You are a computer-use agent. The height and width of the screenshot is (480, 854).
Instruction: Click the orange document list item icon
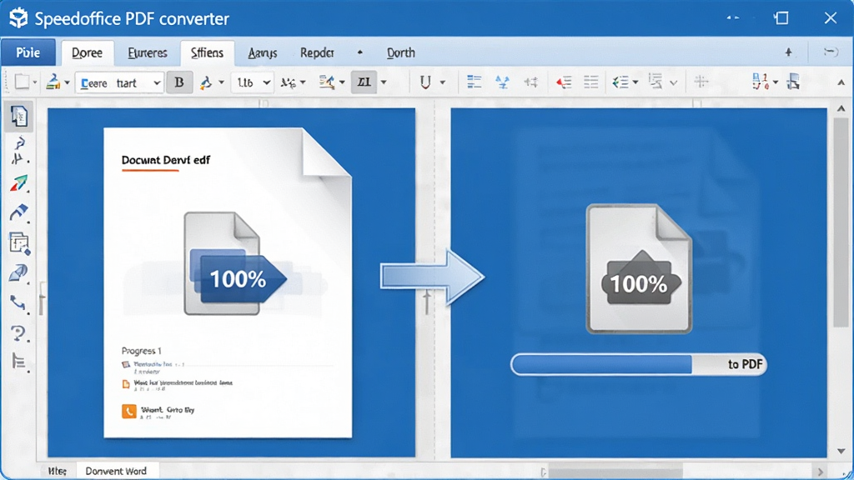(x=126, y=384)
